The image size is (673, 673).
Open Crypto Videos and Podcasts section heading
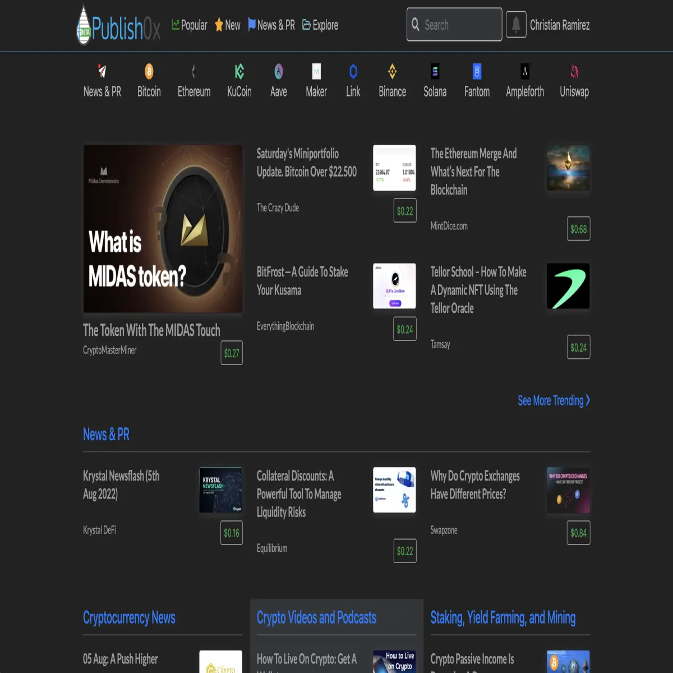(316, 618)
